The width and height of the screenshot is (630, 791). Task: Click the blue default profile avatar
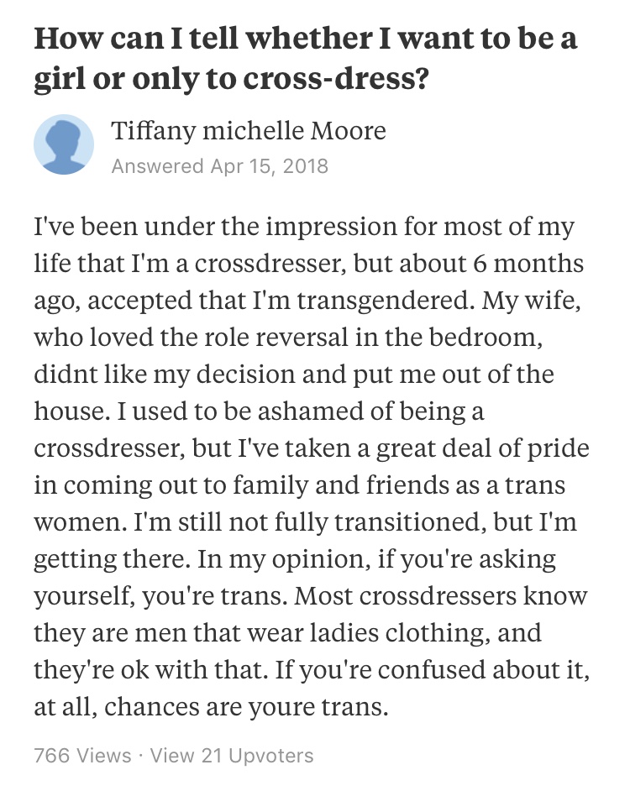coord(64,144)
